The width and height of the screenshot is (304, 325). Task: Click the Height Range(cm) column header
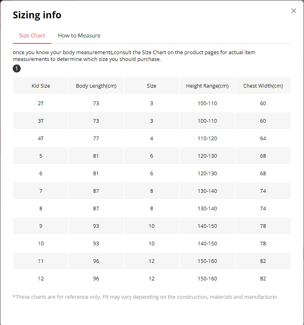(x=207, y=86)
